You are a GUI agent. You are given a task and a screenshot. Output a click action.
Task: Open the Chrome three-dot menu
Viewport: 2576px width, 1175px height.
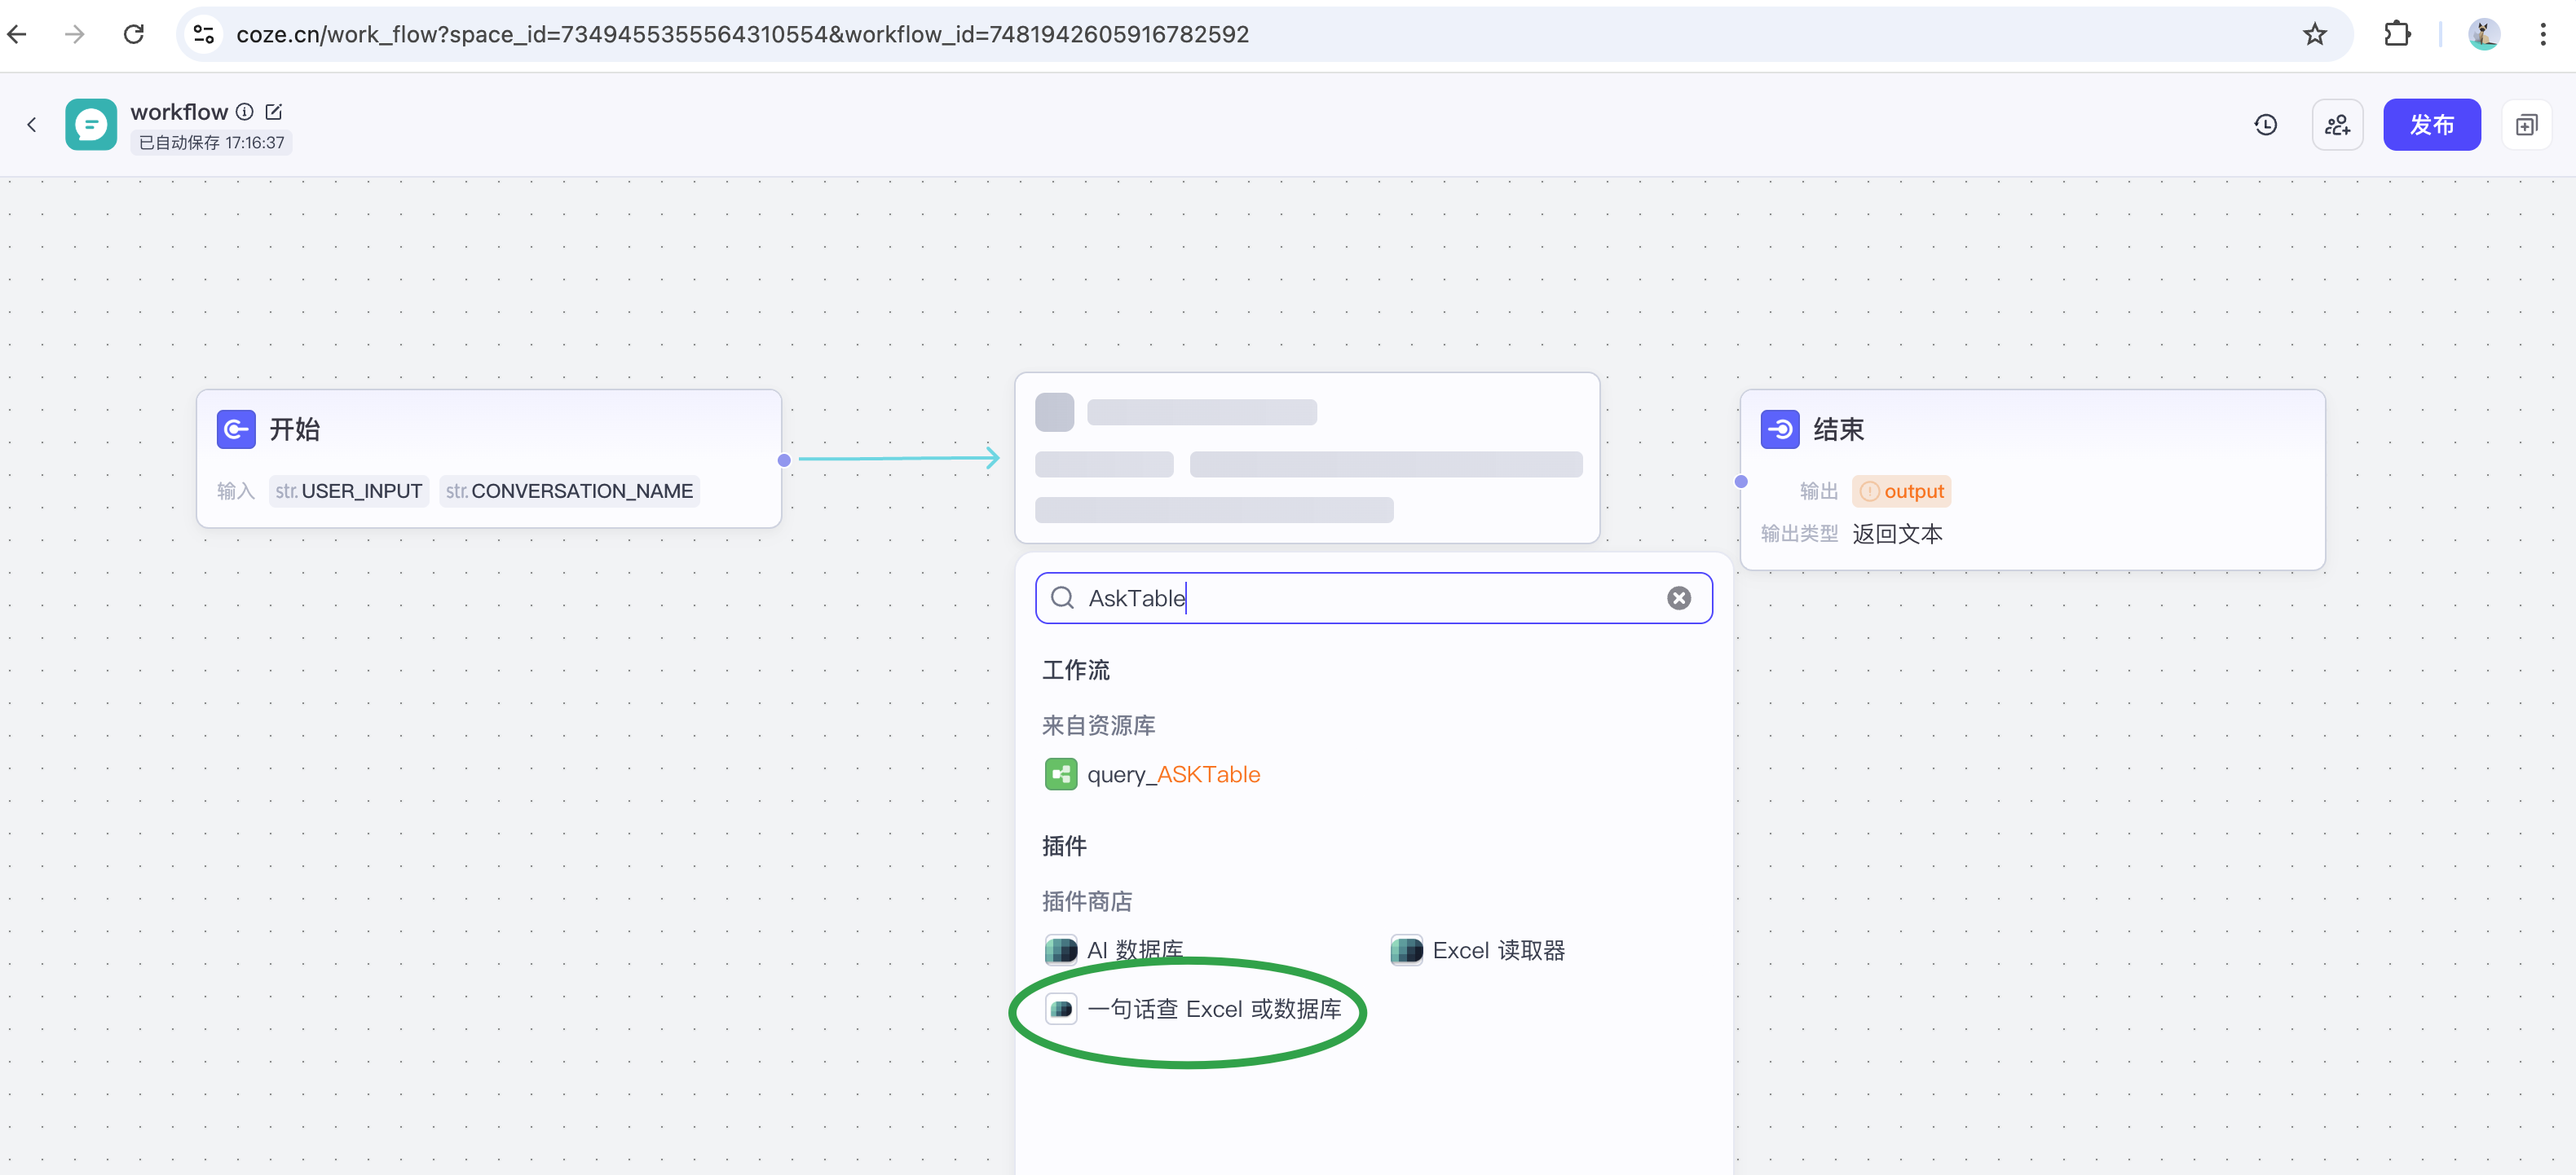pyautogui.click(x=2545, y=33)
